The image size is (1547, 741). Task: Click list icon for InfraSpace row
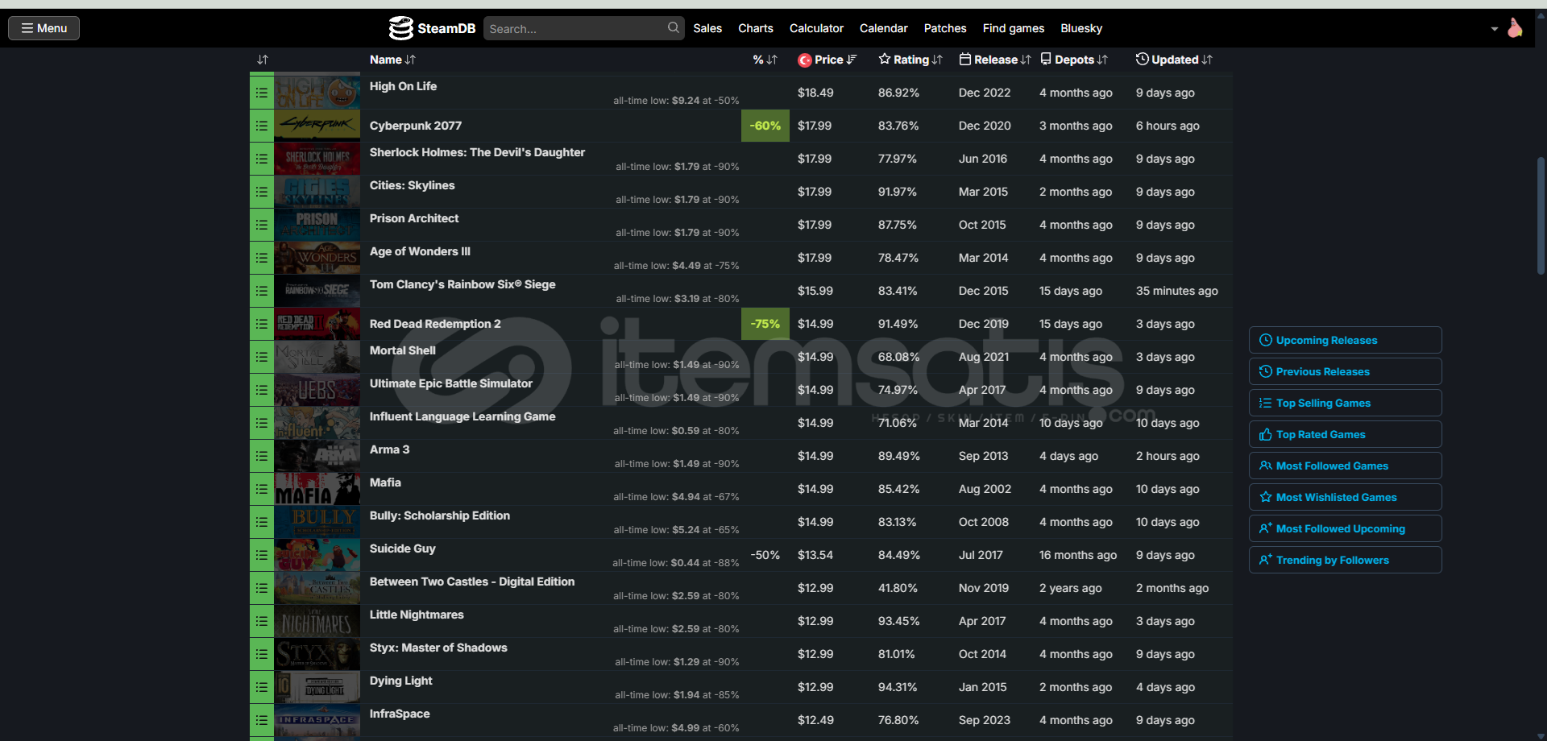point(262,720)
